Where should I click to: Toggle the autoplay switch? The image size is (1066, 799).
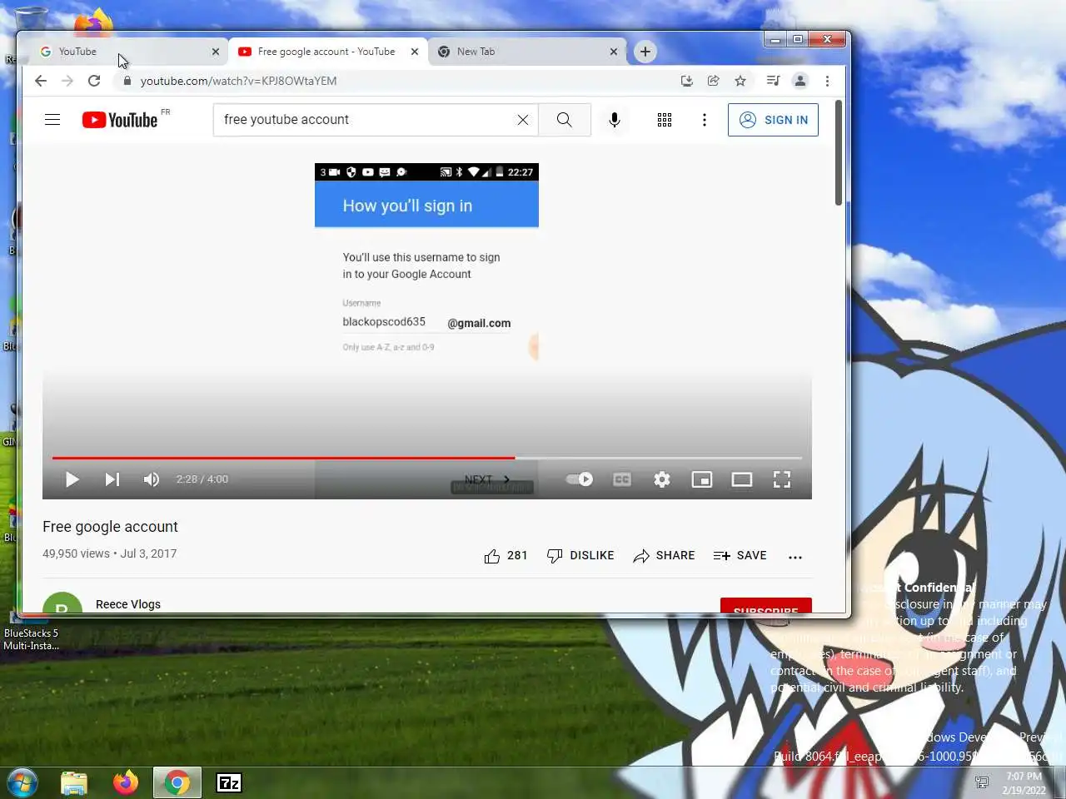pyautogui.click(x=579, y=479)
